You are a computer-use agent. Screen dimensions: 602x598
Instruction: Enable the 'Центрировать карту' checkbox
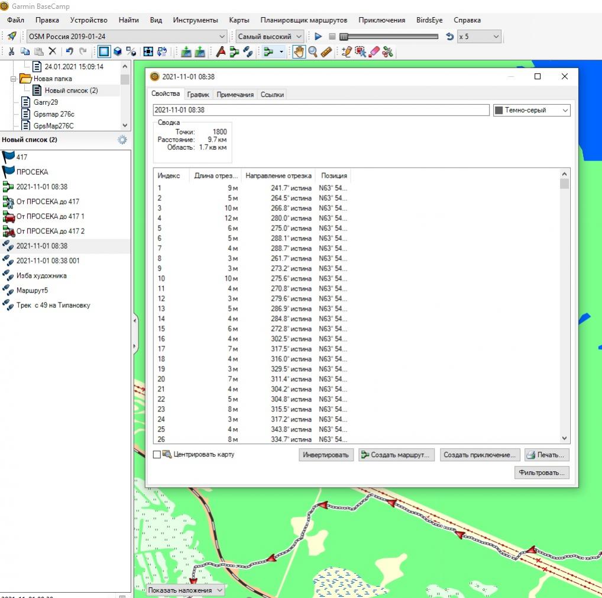tap(157, 455)
